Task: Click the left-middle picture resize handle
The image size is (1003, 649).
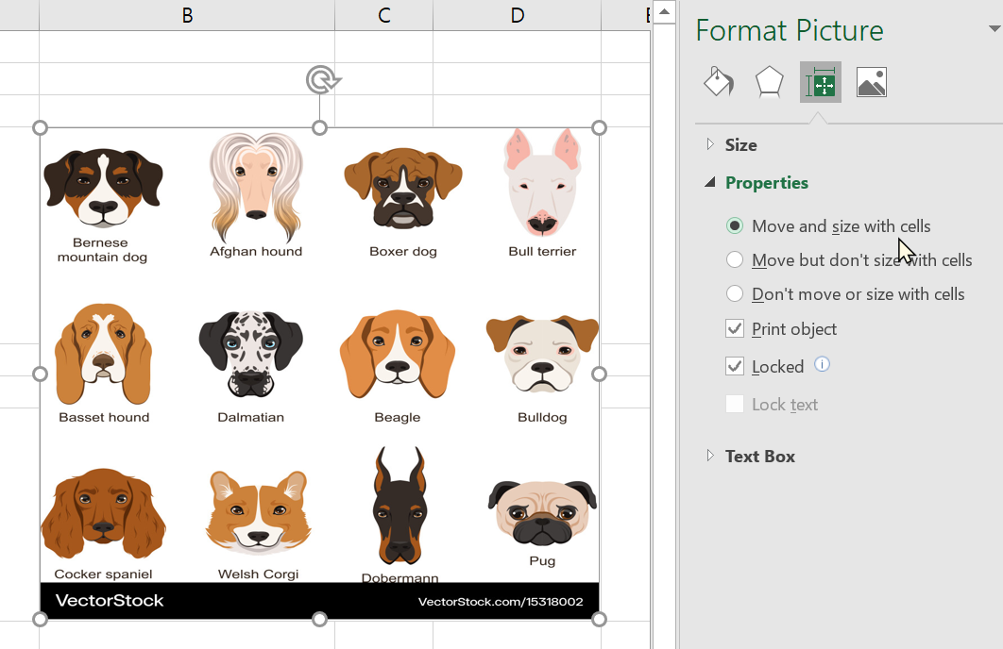Action: pyautogui.click(x=40, y=374)
